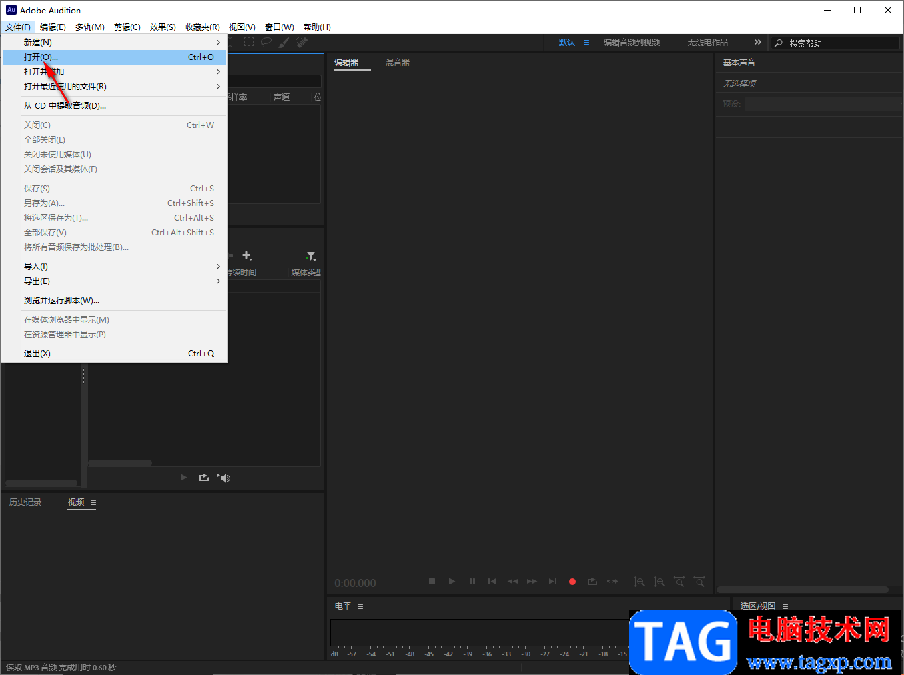The width and height of the screenshot is (904, 675).
Task: Expand the 新建(N) submenu
Action: pyautogui.click(x=114, y=42)
